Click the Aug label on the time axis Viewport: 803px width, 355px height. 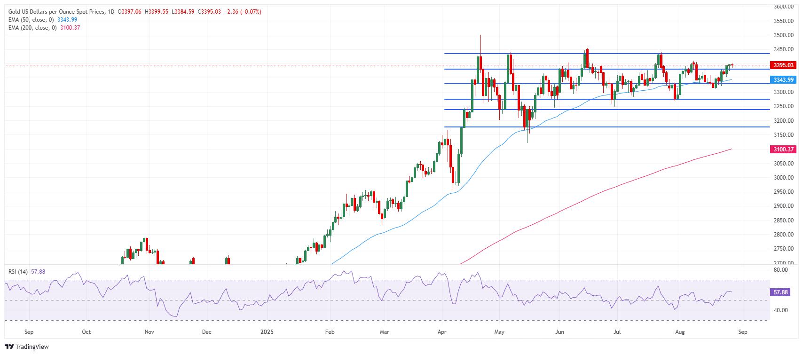point(680,332)
